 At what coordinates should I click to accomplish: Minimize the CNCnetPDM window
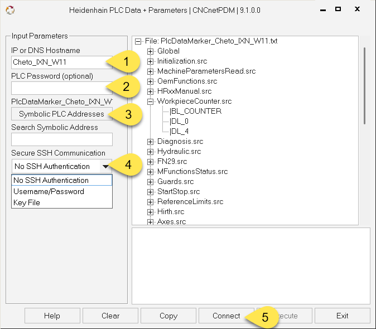pyautogui.click(x=323, y=10)
